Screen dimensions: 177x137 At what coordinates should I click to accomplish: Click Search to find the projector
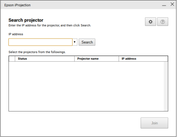[x=87, y=42]
